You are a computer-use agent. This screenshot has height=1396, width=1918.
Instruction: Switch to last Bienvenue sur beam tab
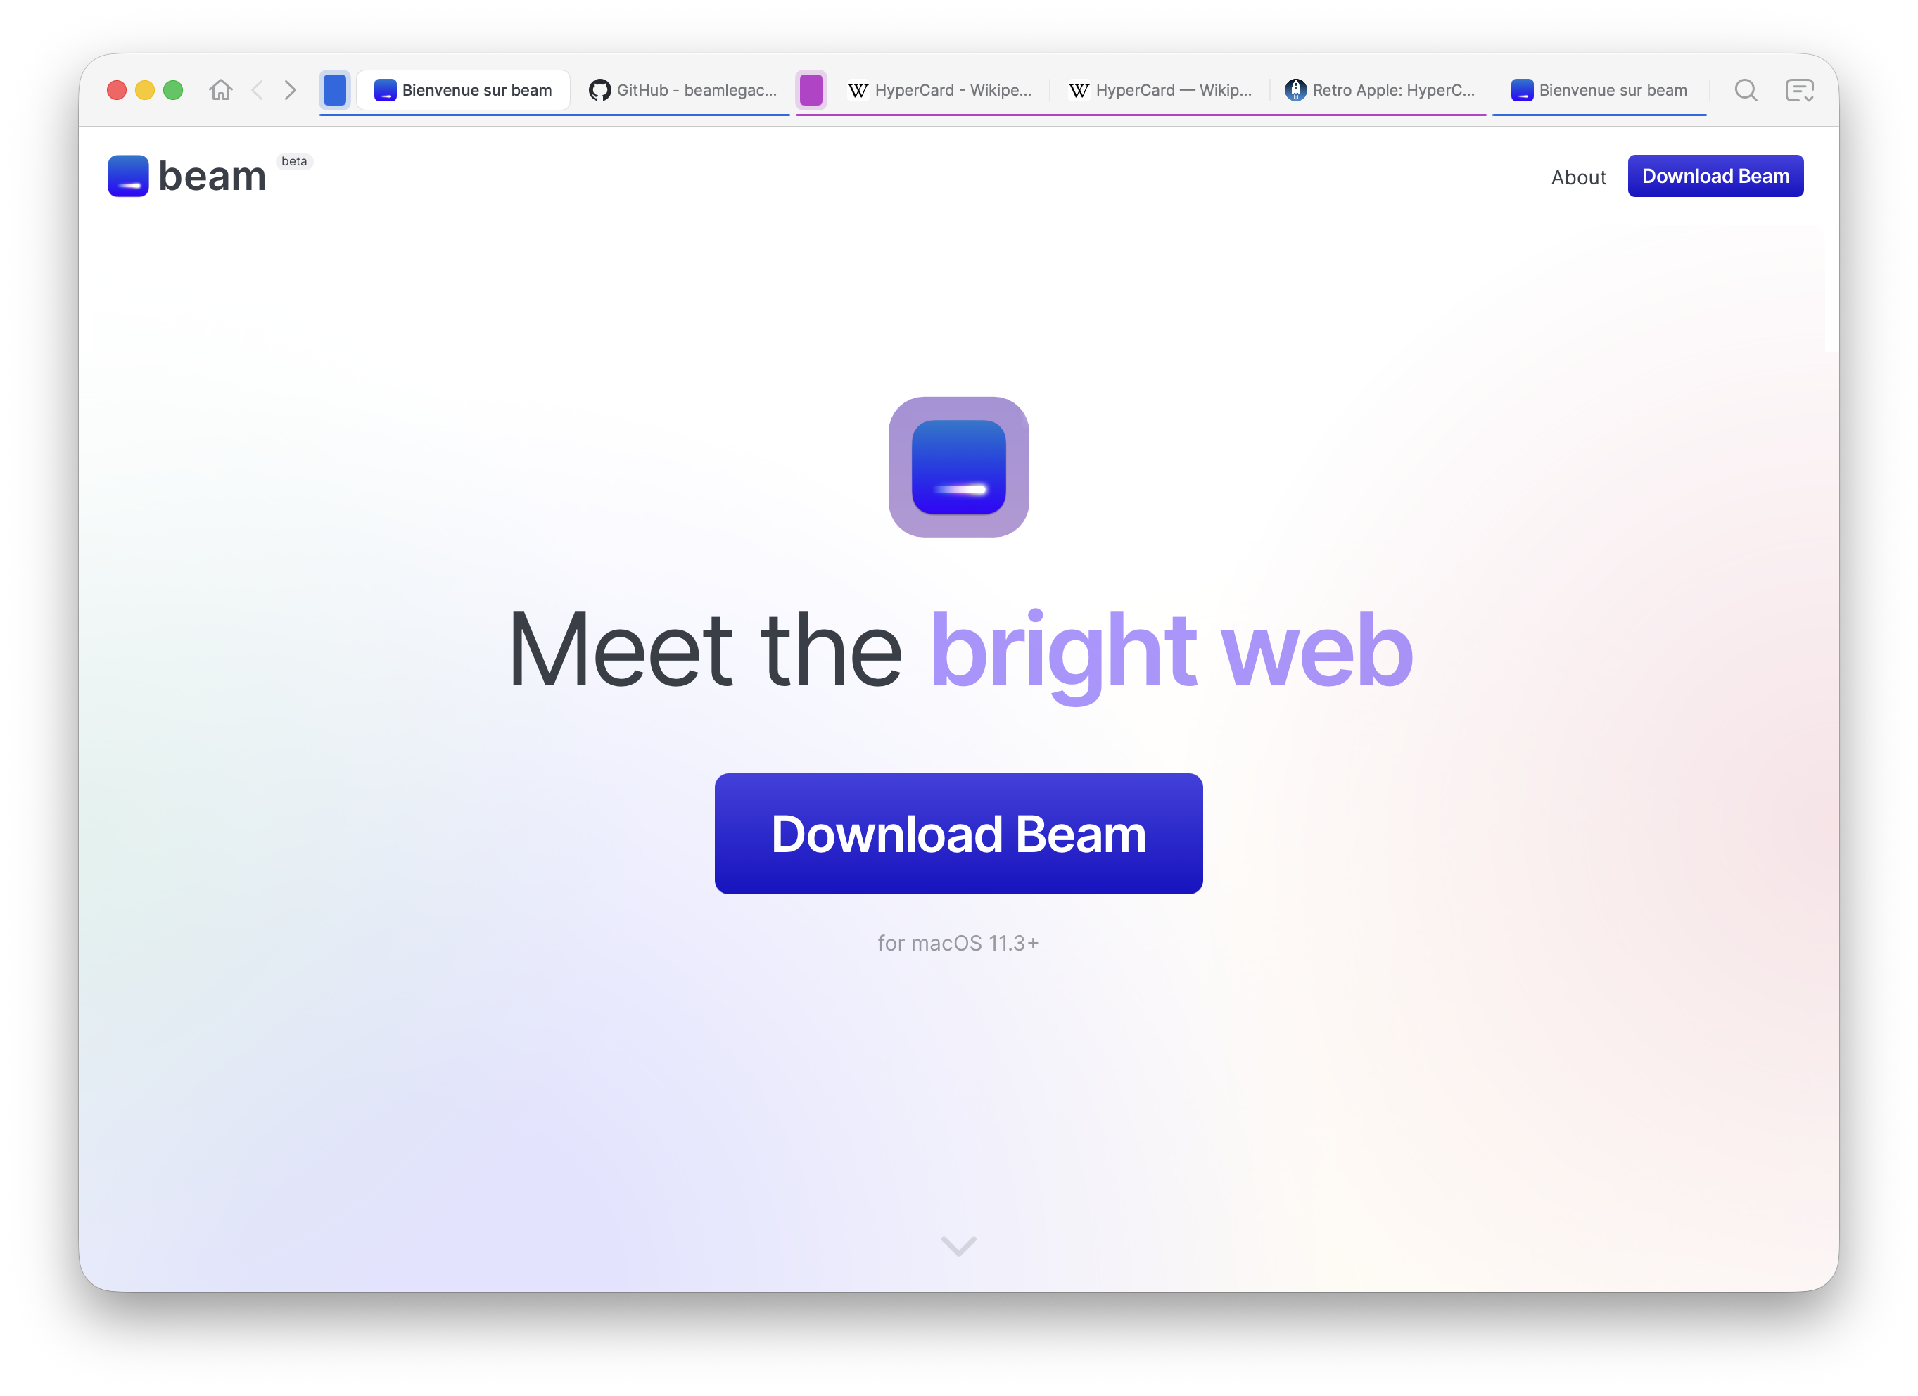(1599, 89)
